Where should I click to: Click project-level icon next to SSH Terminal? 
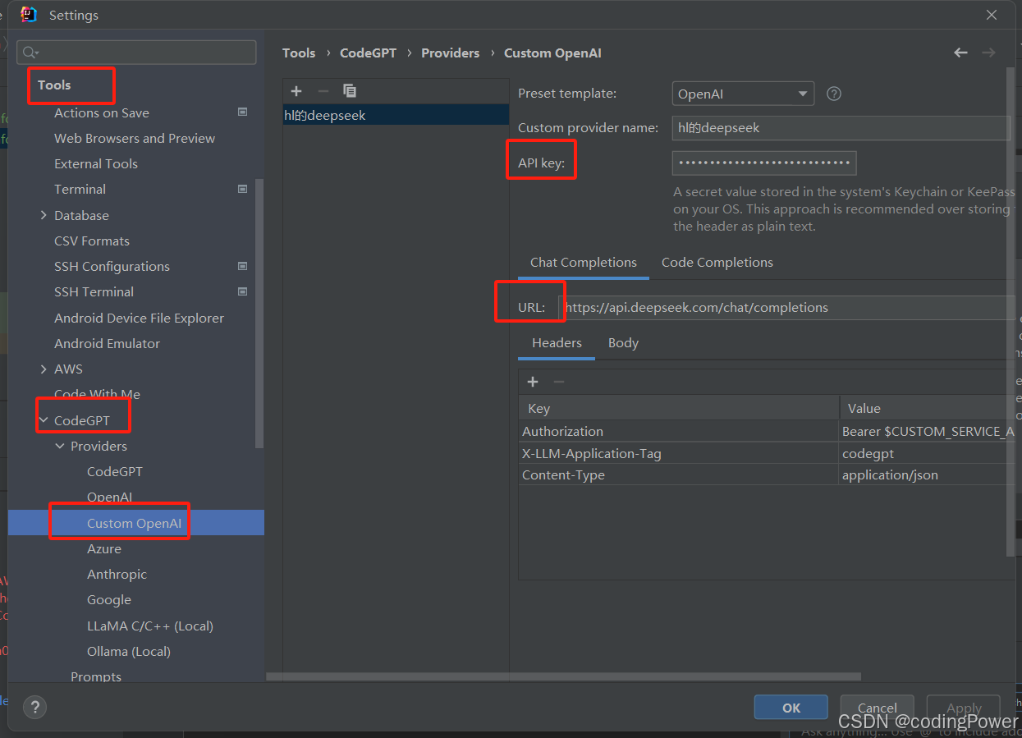click(242, 291)
